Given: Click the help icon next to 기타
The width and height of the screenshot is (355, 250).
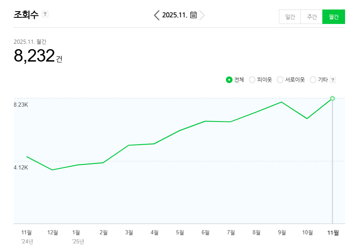Looking at the screenshot, I should tap(333, 80).
